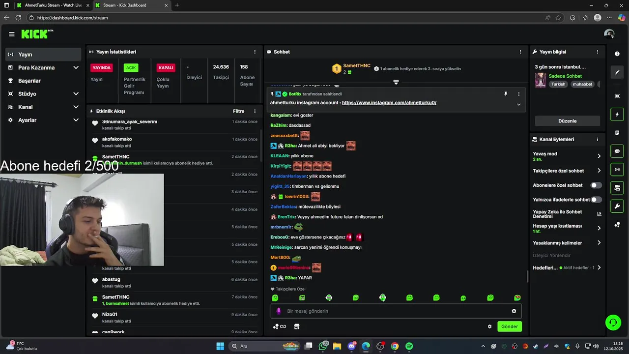This screenshot has height=354, width=629.
Task: Open Takipçilere özel sohbet settings chevron
Action: [599, 171]
